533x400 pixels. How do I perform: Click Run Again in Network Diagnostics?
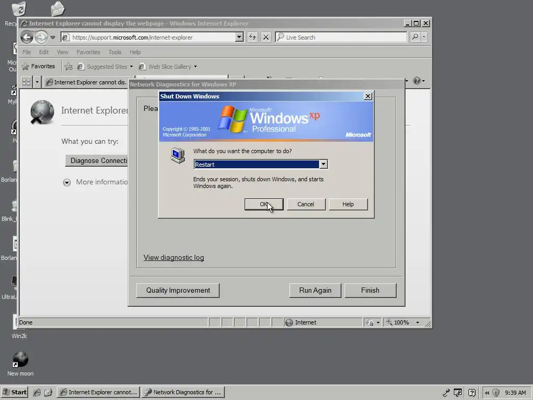[x=315, y=291]
